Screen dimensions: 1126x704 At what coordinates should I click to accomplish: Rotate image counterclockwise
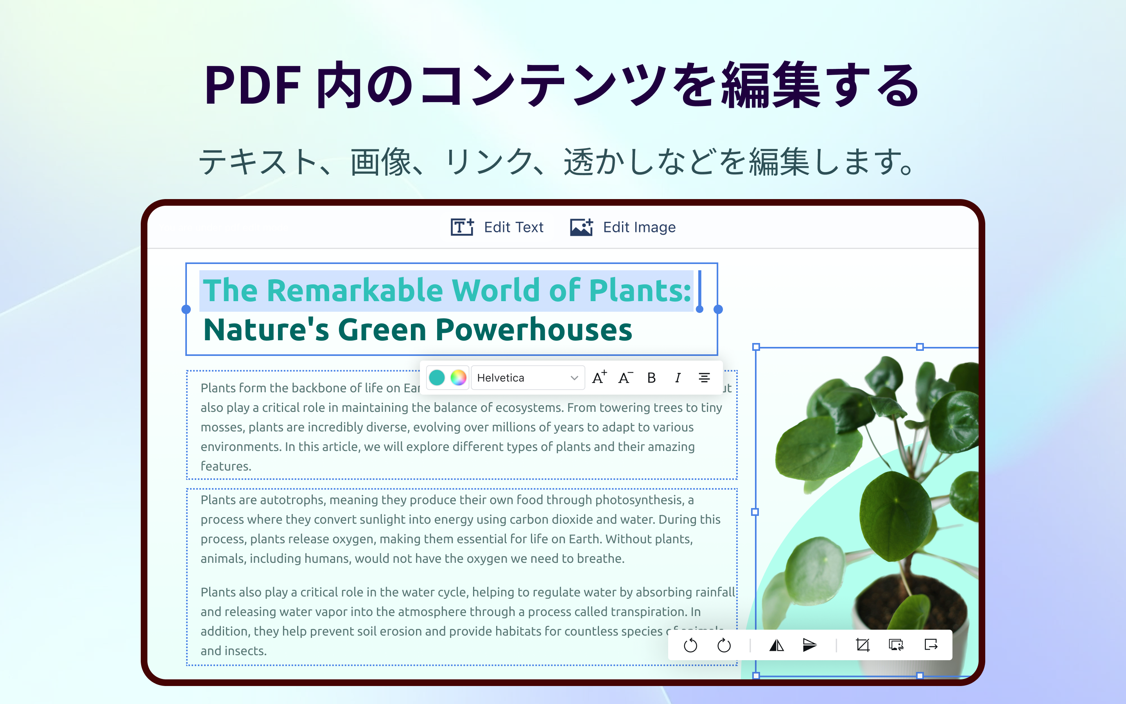[690, 645]
